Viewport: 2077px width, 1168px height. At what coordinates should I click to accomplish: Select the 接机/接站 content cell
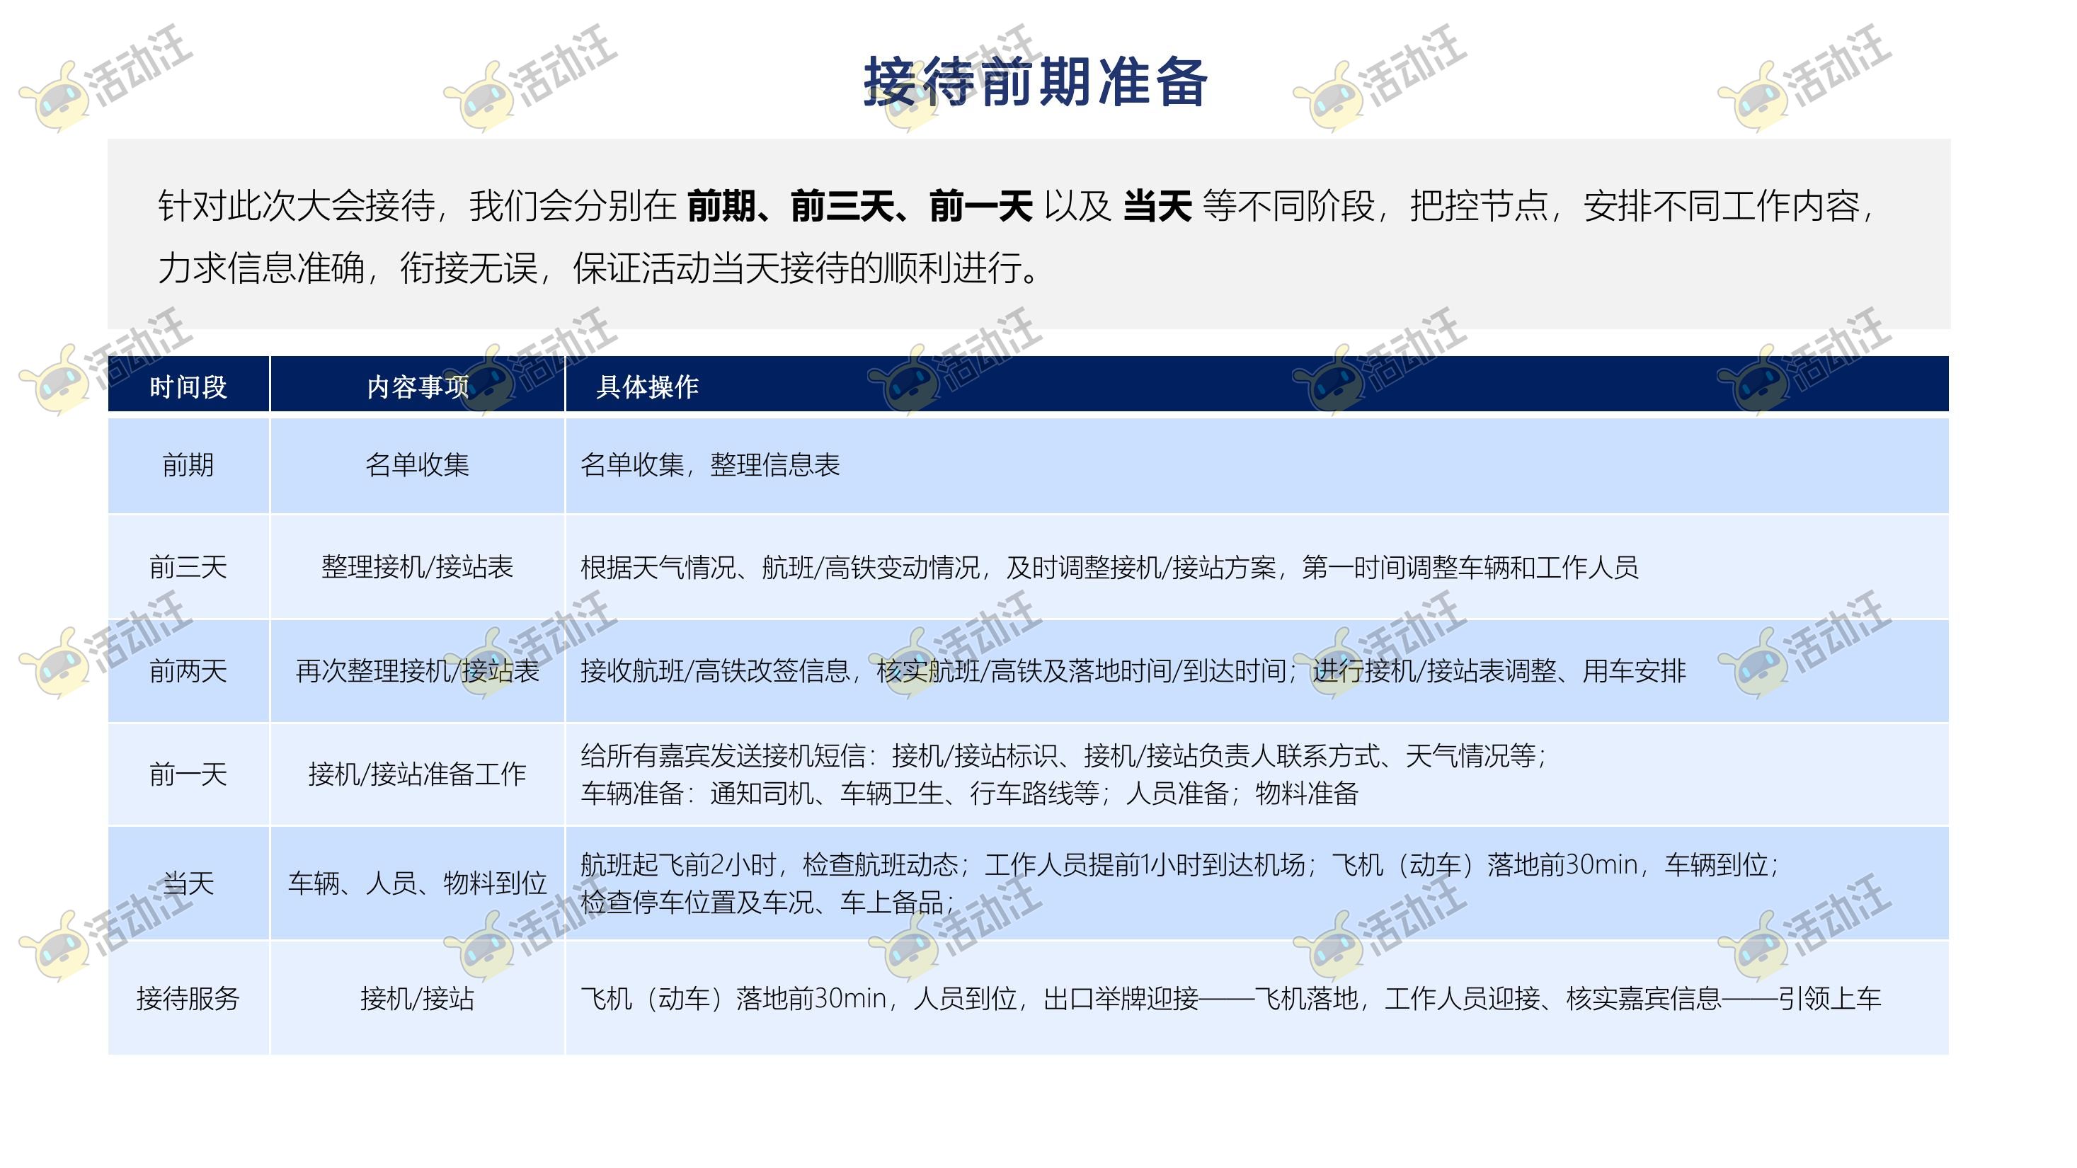[418, 999]
